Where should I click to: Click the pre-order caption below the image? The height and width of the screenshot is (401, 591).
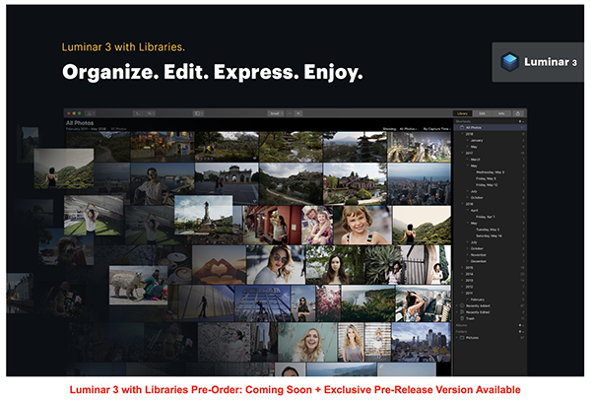[295, 390]
